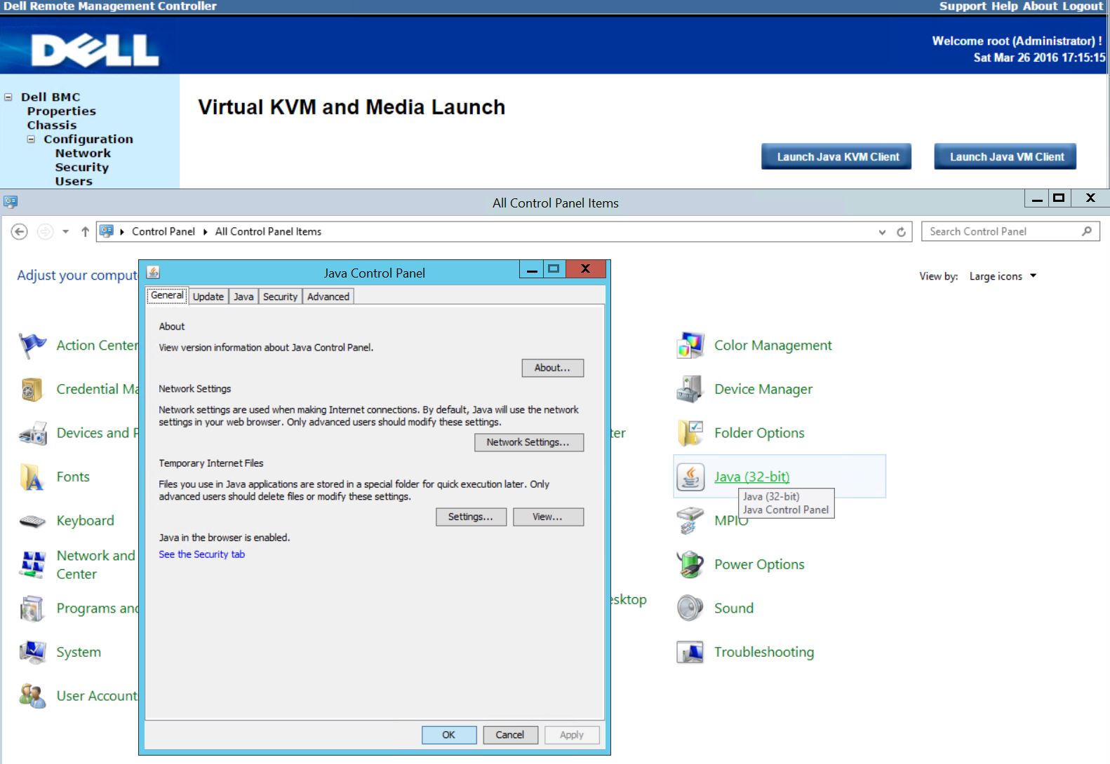This screenshot has height=764, width=1110.
Task: Select Security under Configuration
Action: pos(82,167)
